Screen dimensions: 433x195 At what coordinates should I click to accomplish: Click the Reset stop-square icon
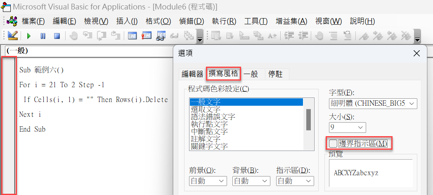click(x=57, y=36)
